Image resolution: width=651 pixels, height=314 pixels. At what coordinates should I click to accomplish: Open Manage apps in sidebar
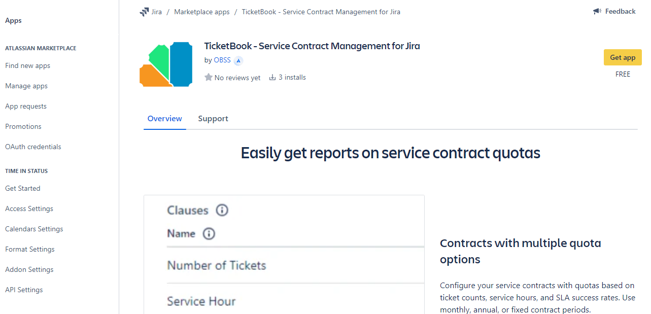pos(26,86)
